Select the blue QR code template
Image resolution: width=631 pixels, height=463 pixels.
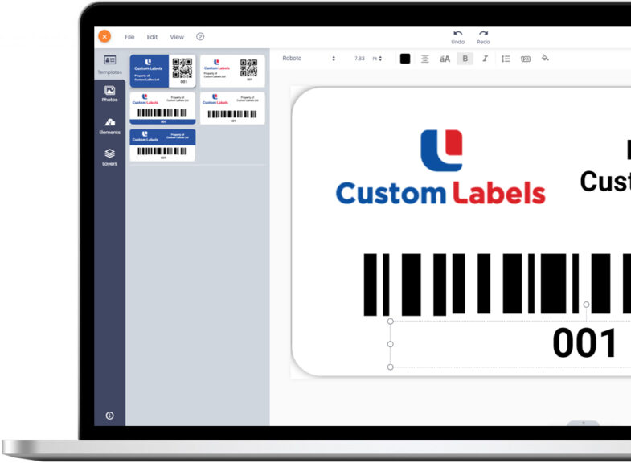pos(162,71)
